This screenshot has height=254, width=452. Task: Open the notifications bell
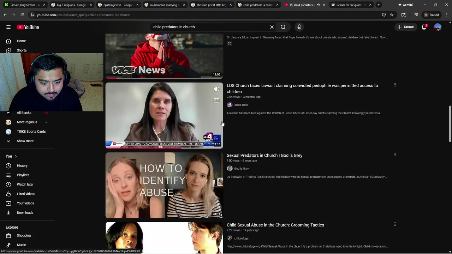(424, 27)
